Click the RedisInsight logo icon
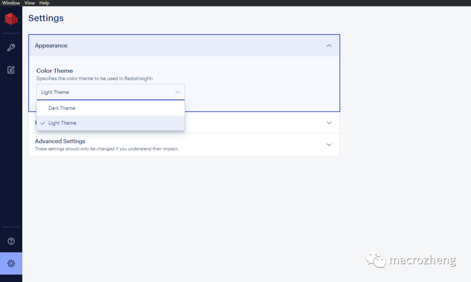Screen dimensions: 471x282 coord(11,19)
